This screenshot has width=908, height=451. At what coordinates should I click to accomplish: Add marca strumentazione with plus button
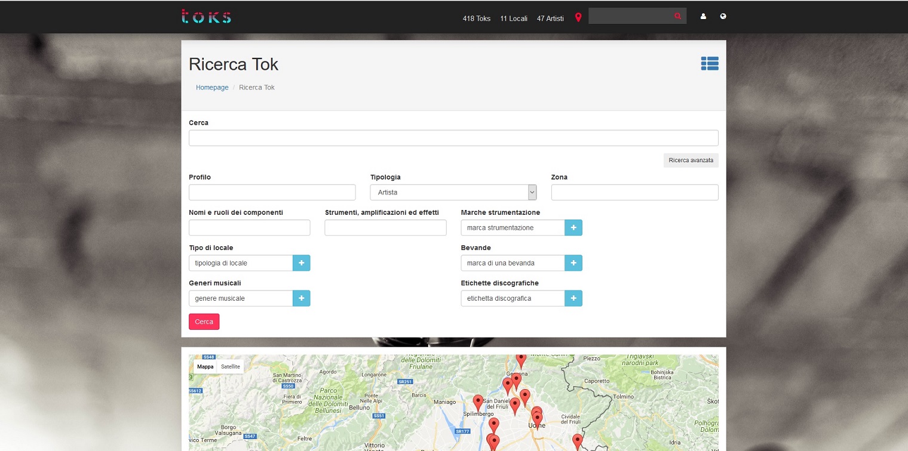[x=573, y=228]
